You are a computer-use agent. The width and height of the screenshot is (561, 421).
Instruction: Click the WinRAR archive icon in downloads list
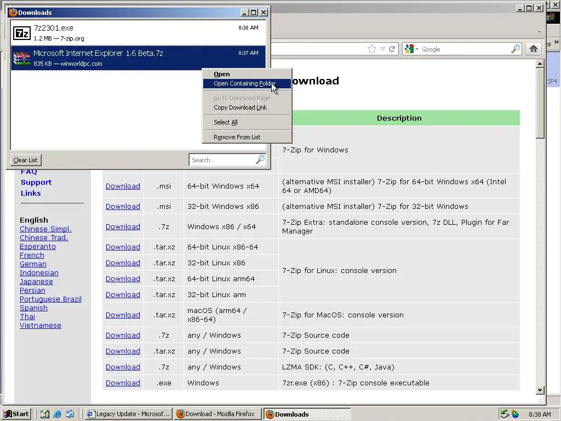22,58
